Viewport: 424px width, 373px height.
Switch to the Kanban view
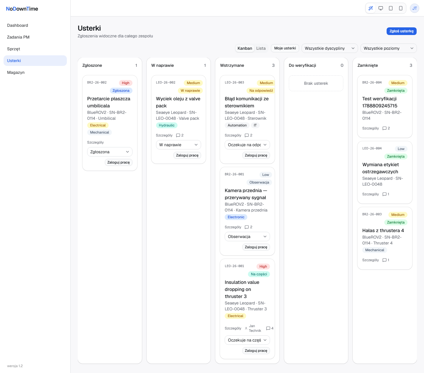pyautogui.click(x=245, y=48)
